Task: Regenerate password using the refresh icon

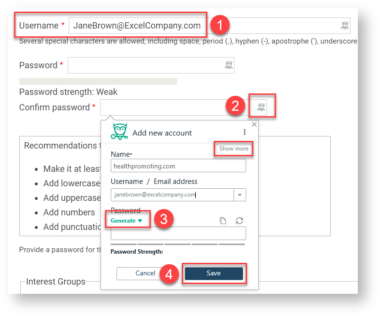Action: 239,221
